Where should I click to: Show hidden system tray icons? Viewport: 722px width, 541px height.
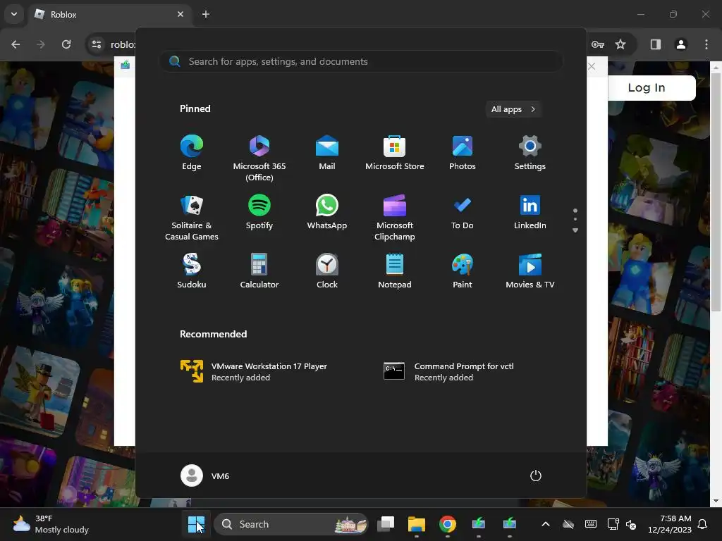546,524
